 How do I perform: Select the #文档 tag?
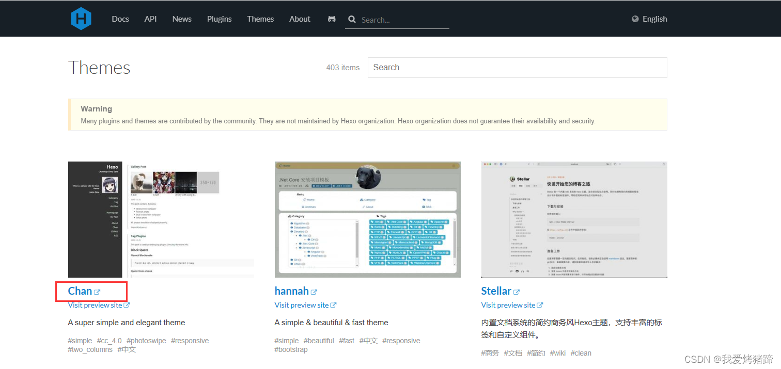tap(513, 353)
